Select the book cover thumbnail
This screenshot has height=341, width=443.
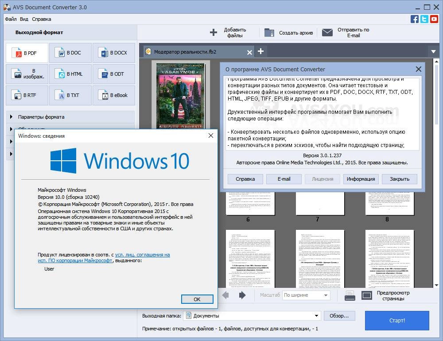coord(181,96)
